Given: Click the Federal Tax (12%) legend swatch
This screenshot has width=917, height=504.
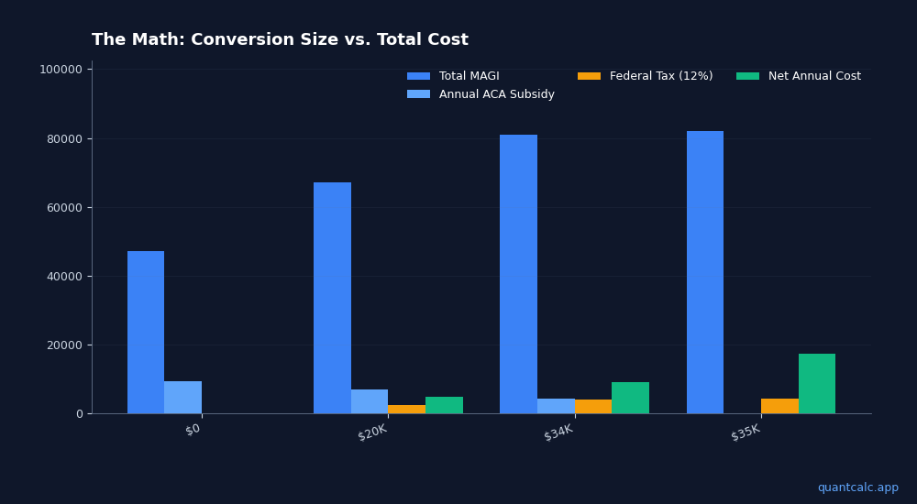Looking at the screenshot, I should (589, 76).
